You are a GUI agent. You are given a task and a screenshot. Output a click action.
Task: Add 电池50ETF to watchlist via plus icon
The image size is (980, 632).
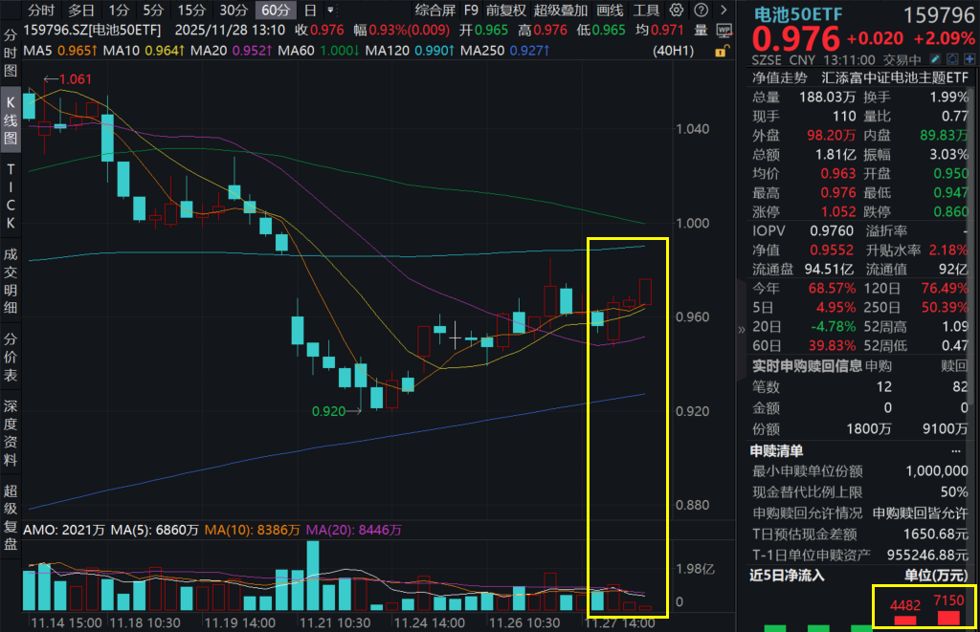coord(969,58)
